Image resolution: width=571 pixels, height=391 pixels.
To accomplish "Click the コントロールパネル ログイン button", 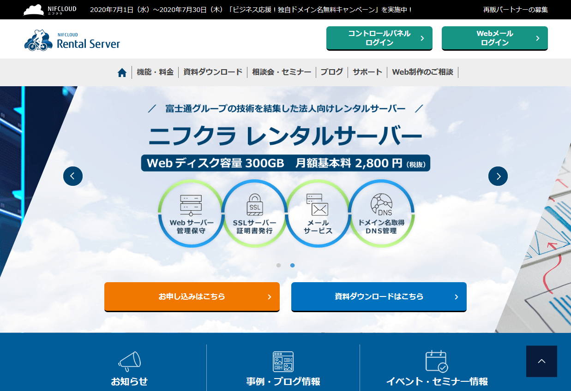I will 379,38.
